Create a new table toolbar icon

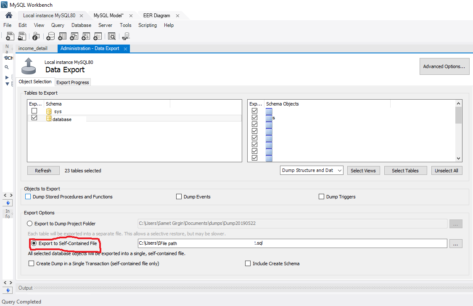click(x=62, y=36)
